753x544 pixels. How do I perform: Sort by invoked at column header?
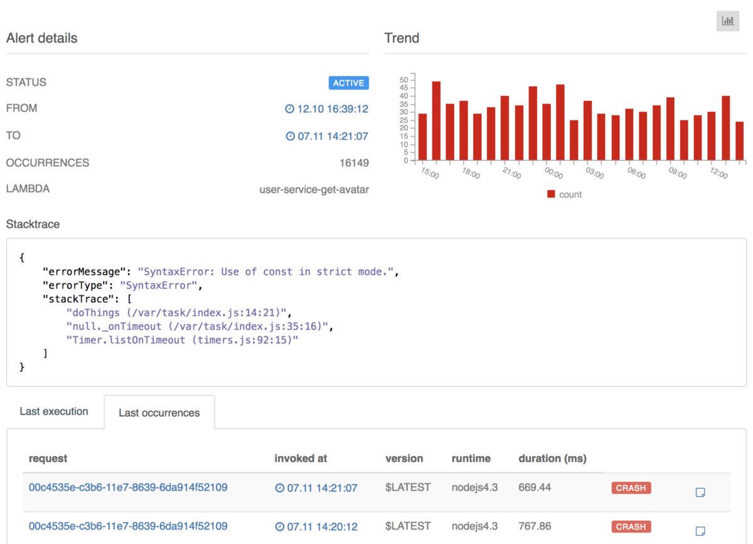pos(301,459)
